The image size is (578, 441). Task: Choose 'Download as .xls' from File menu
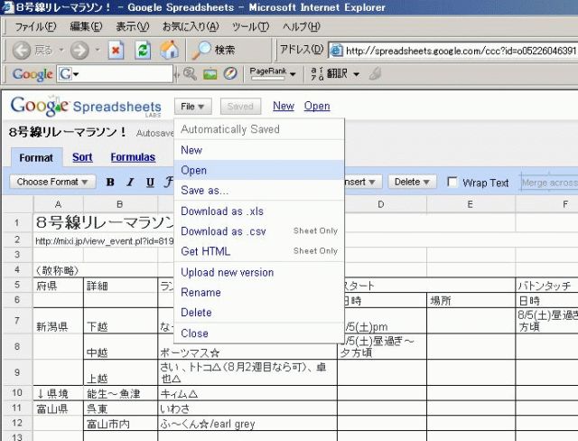[x=222, y=211]
